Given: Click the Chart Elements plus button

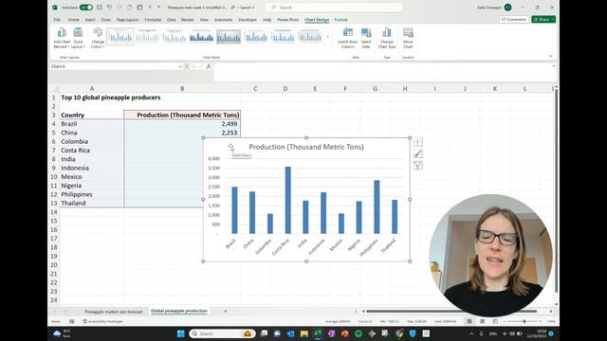Looking at the screenshot, I should click(x=417, y=142).
